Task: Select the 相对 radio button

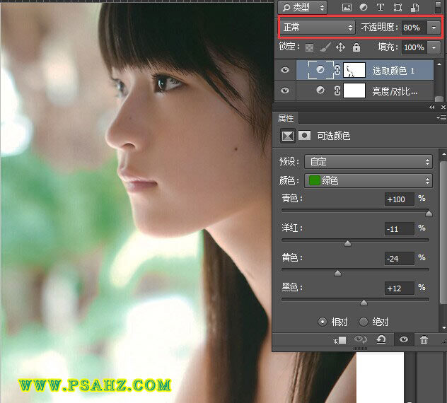Action: click(x=323, y=321)
